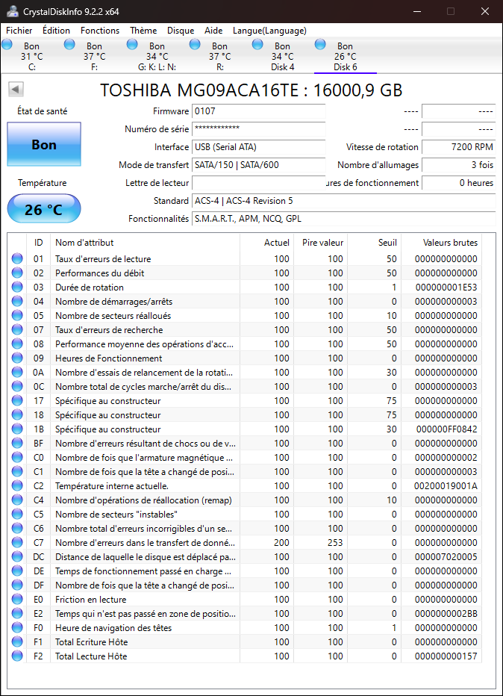Select the C: drive status orb
The width and height of the screenshot is (503, 696).
(x=7, y=45)
